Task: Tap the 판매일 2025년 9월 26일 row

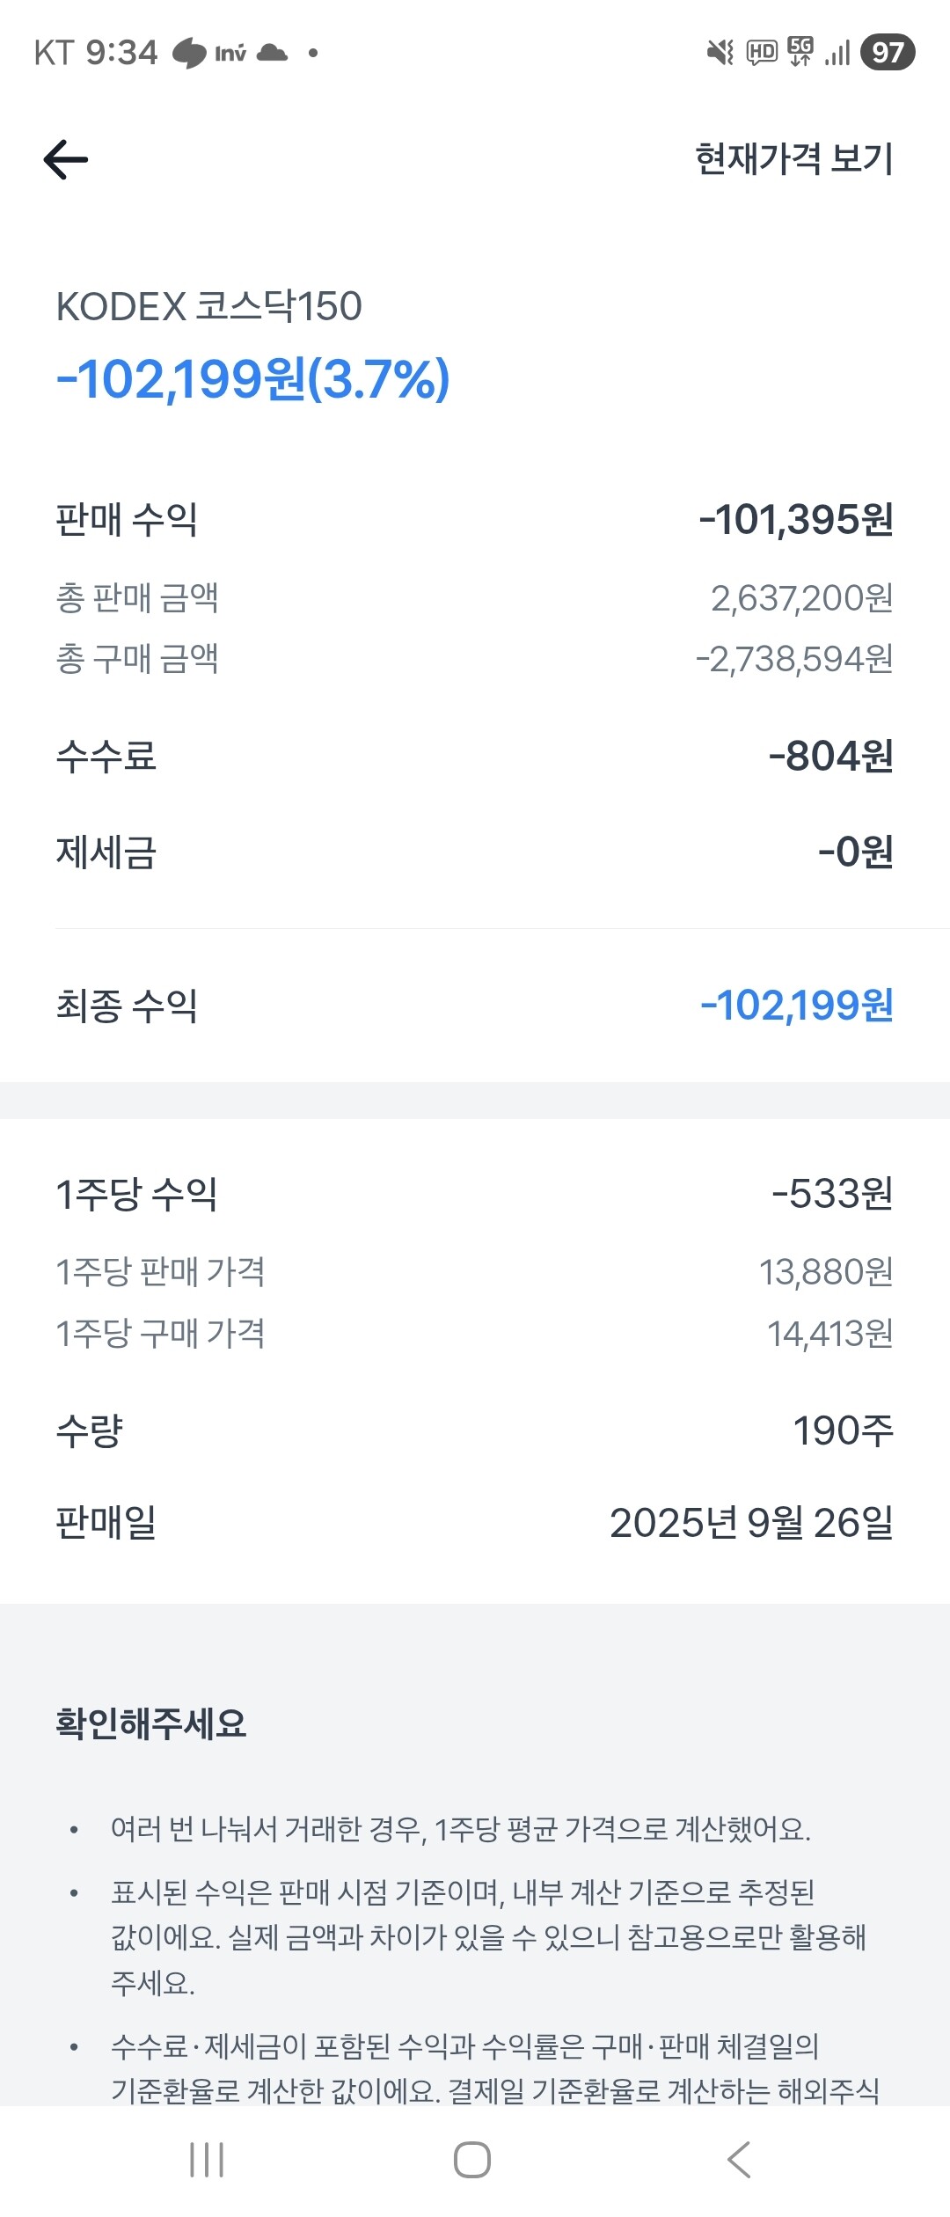Action: pos(475,1522)
